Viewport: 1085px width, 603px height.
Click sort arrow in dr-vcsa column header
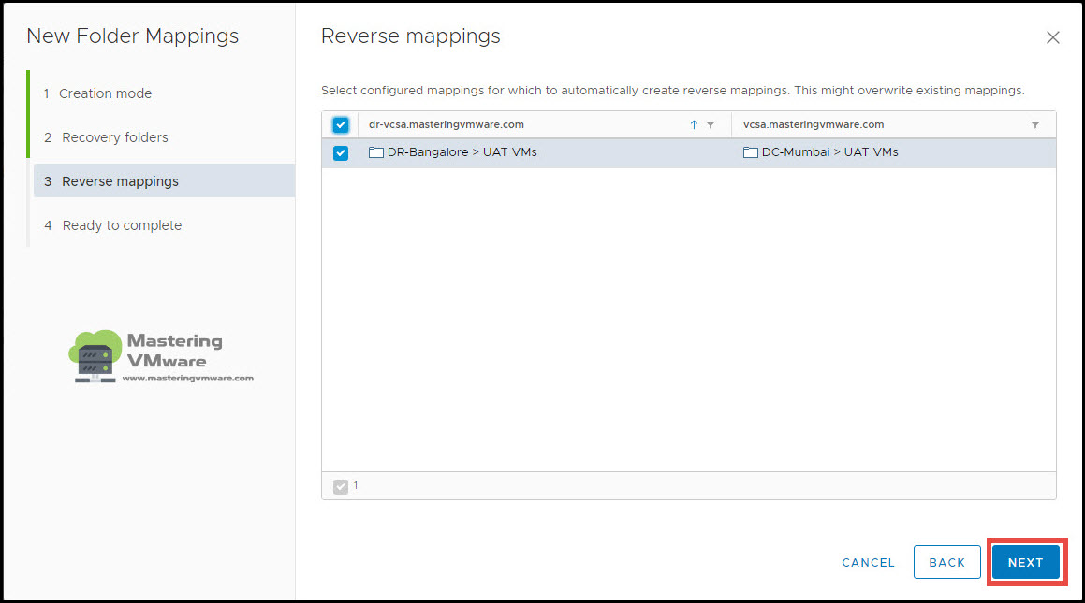click(x=694, y=125)
